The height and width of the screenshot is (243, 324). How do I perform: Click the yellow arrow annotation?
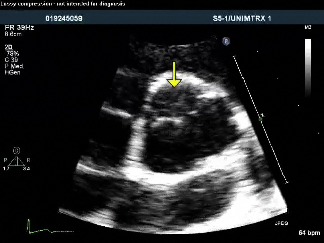[174, 74]
